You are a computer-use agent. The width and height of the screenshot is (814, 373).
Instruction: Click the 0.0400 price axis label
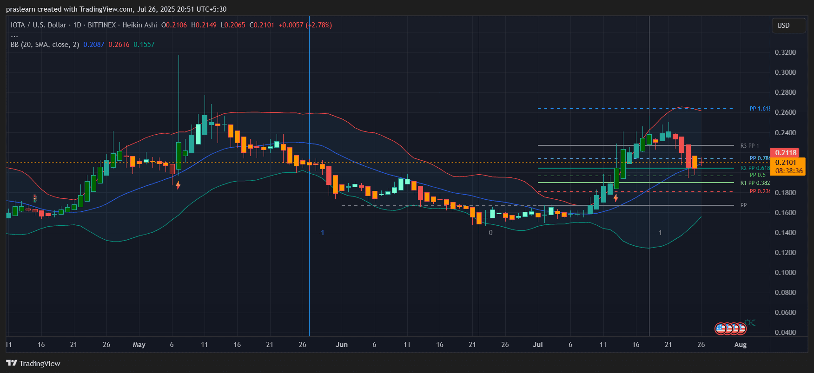click(785, 333)
